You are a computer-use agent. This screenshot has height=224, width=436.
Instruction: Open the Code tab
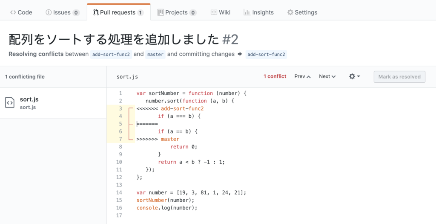[x=21, y=12]
